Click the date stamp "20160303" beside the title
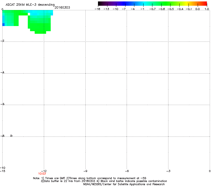Viewport: 212px width, 186px height. (62, 7)
